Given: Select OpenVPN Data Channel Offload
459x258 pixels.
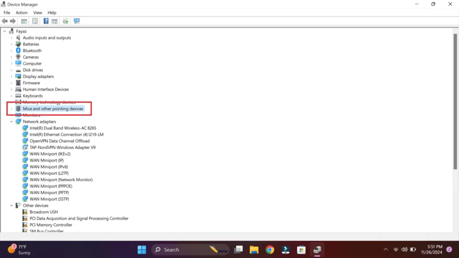Looking at the screenshot, I should pyautogui.click(x=60, y=141).
